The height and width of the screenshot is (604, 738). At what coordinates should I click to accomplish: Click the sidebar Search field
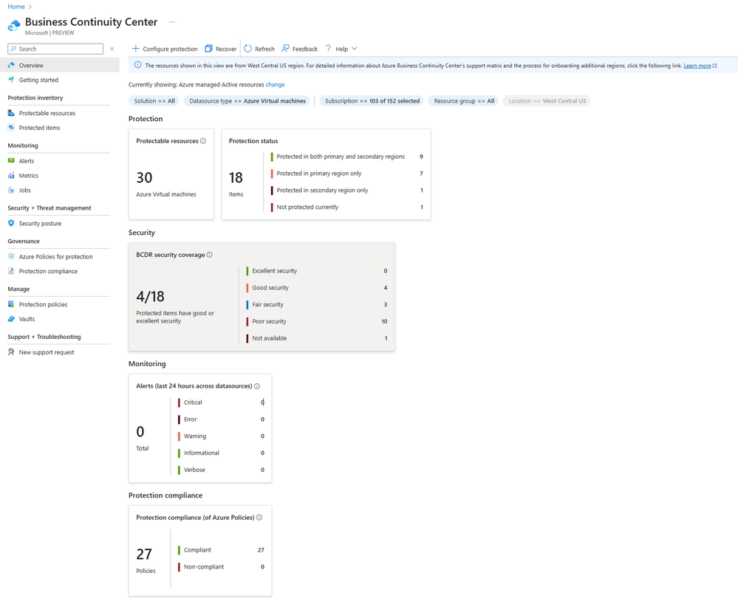click(55, 49)
